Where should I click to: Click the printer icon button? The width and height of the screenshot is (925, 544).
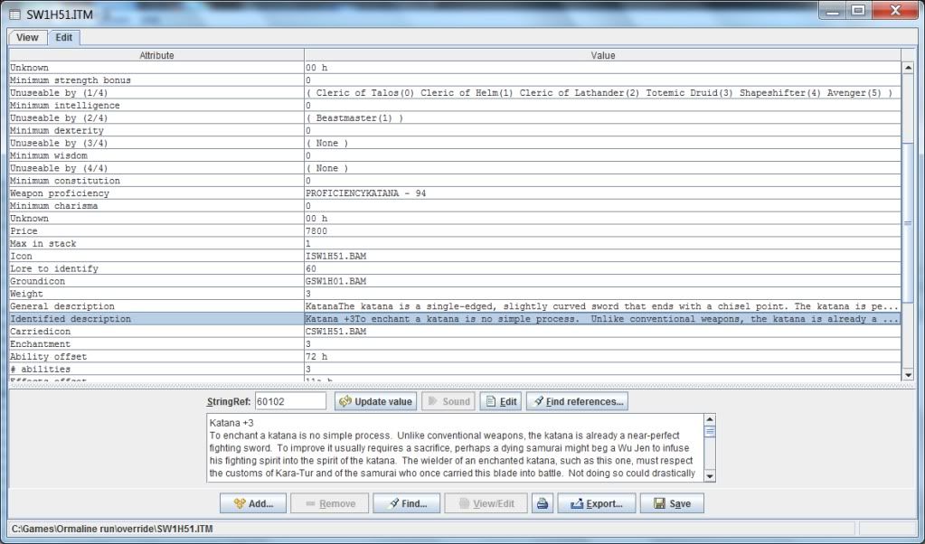click(x=543, y=503)
